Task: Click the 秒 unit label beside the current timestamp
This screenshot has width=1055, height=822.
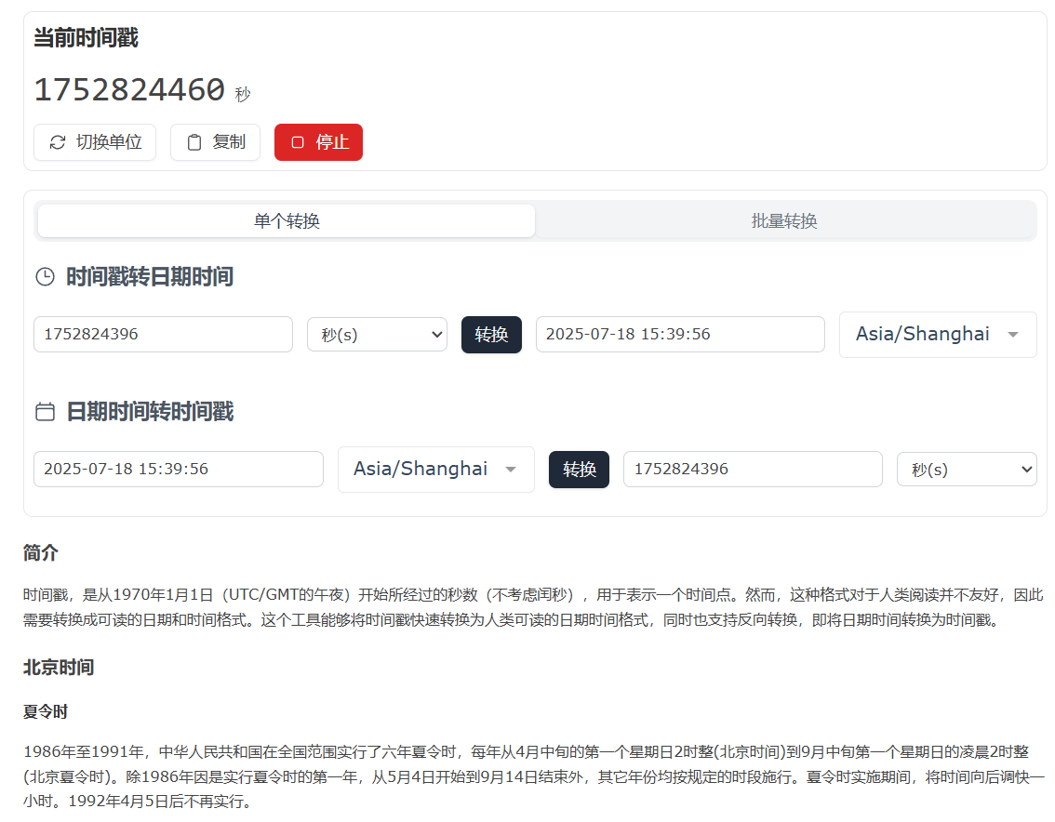Action: click(x=243, y=94)
